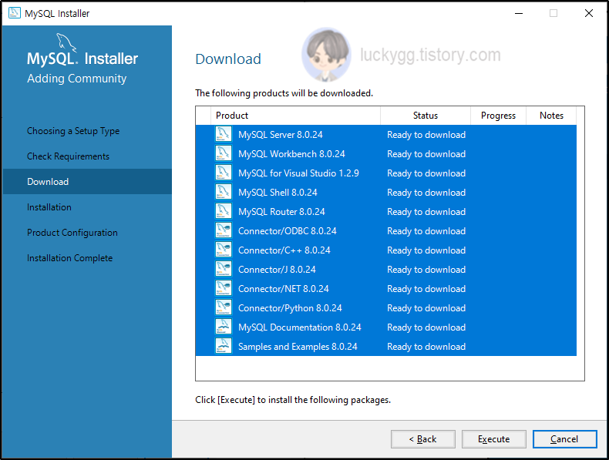The image size is (609, 460).
Task: Click the Progress column header
Action: tap(498, 116)
